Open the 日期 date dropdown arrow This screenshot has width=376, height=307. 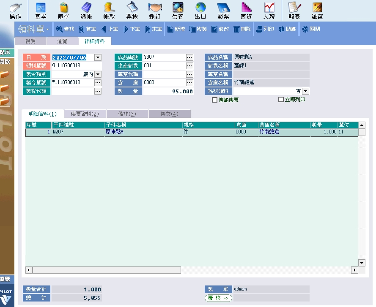[98, 57]
